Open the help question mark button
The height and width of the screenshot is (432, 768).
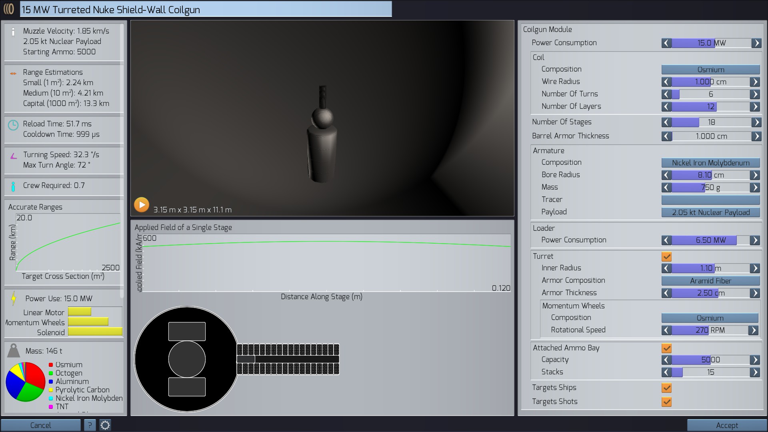(90, 425)
